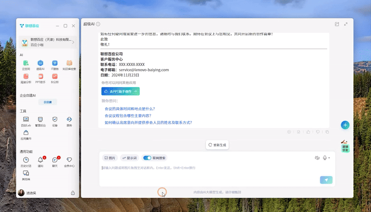
Task: Click the lock icon at sidebar bottom
Action: (x=73, y=193)
